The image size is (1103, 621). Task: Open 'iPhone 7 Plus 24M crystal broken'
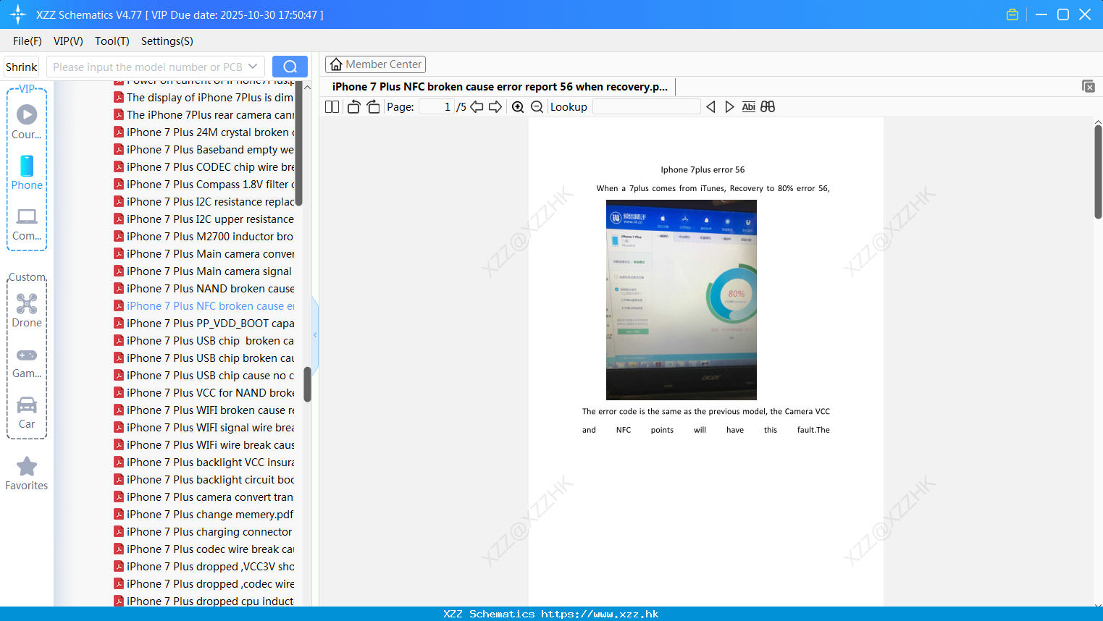coord(204,132)
